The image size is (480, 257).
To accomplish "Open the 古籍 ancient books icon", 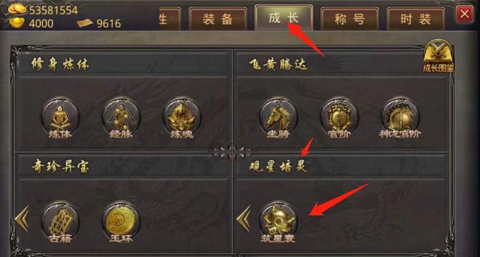I will 60,221.
